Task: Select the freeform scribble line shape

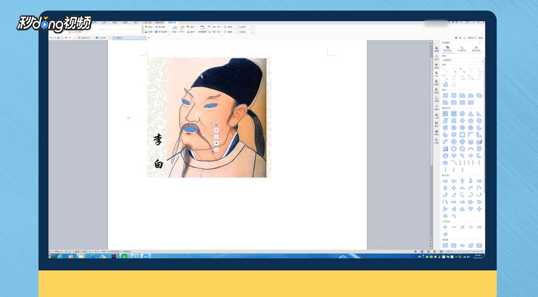Action: (x=453, y=84)
